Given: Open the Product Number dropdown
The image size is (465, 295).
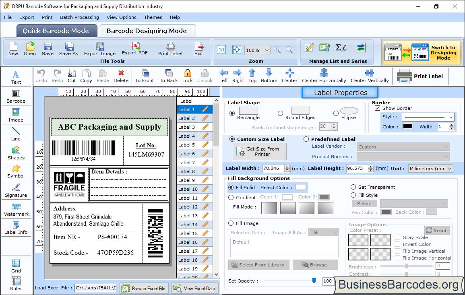Looking at the screenshot, I should pyautogui.click(x=403, y=156).
